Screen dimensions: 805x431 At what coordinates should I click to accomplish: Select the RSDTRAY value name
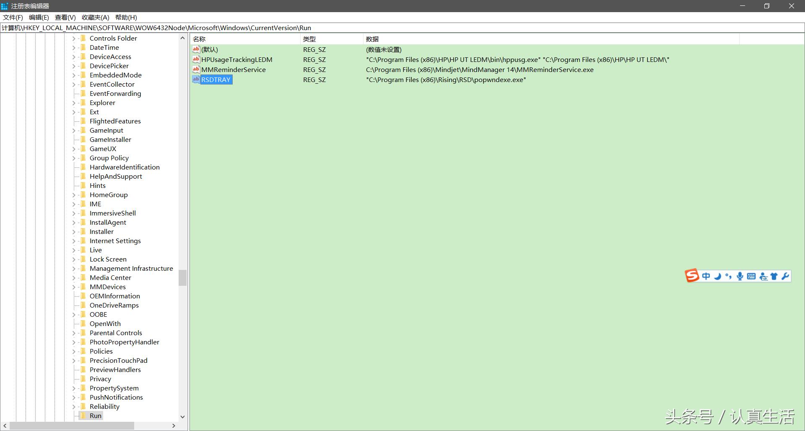point(216,80)
